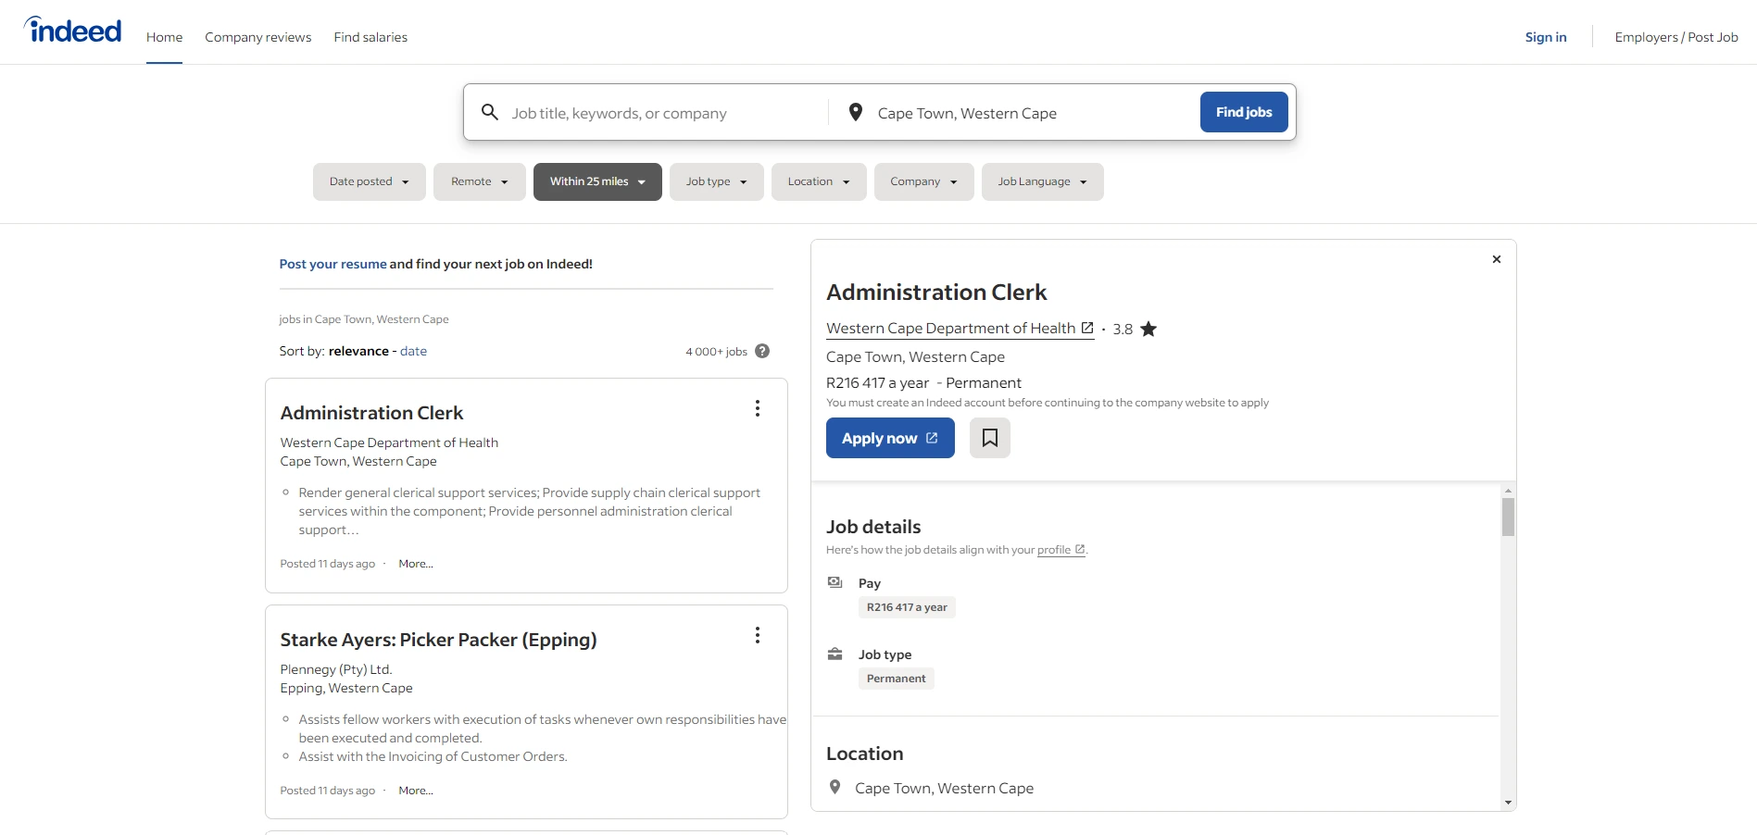The image size is (1757, 835).
Task: Click Sign in
Action: pyautogui.click(x=1546, y=37)
